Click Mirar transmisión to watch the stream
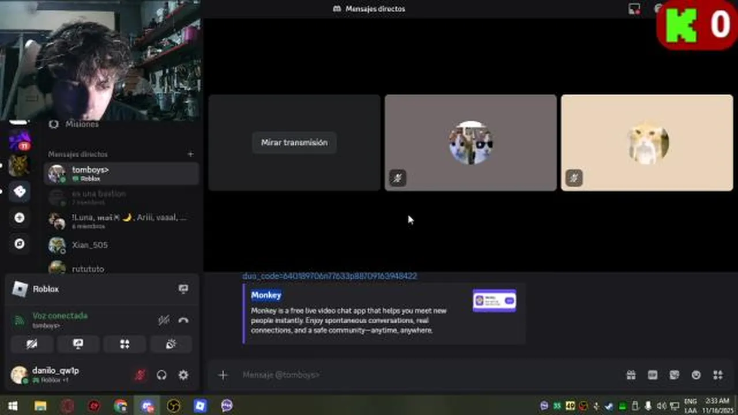Image resolution: width=738 pixels, height=415 pixels. click(x=294, y=142)
